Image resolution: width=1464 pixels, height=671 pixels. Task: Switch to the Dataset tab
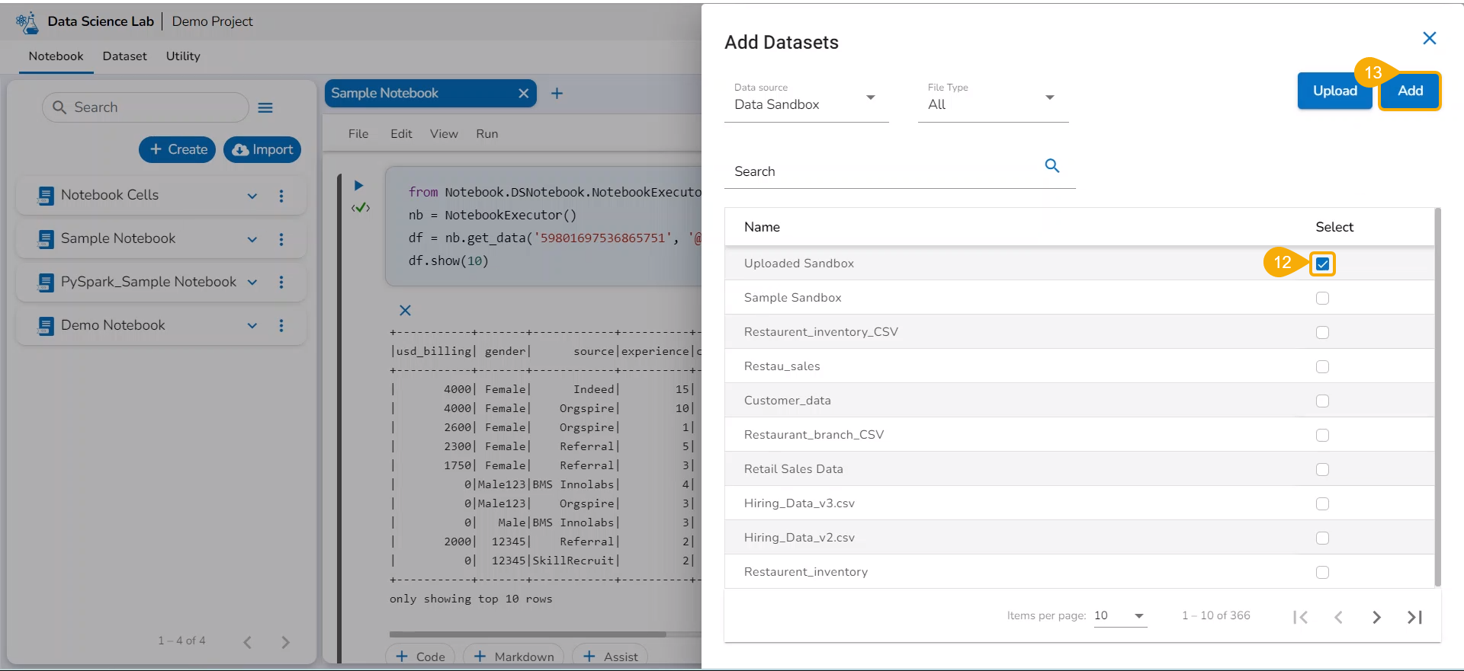point(124,56)
